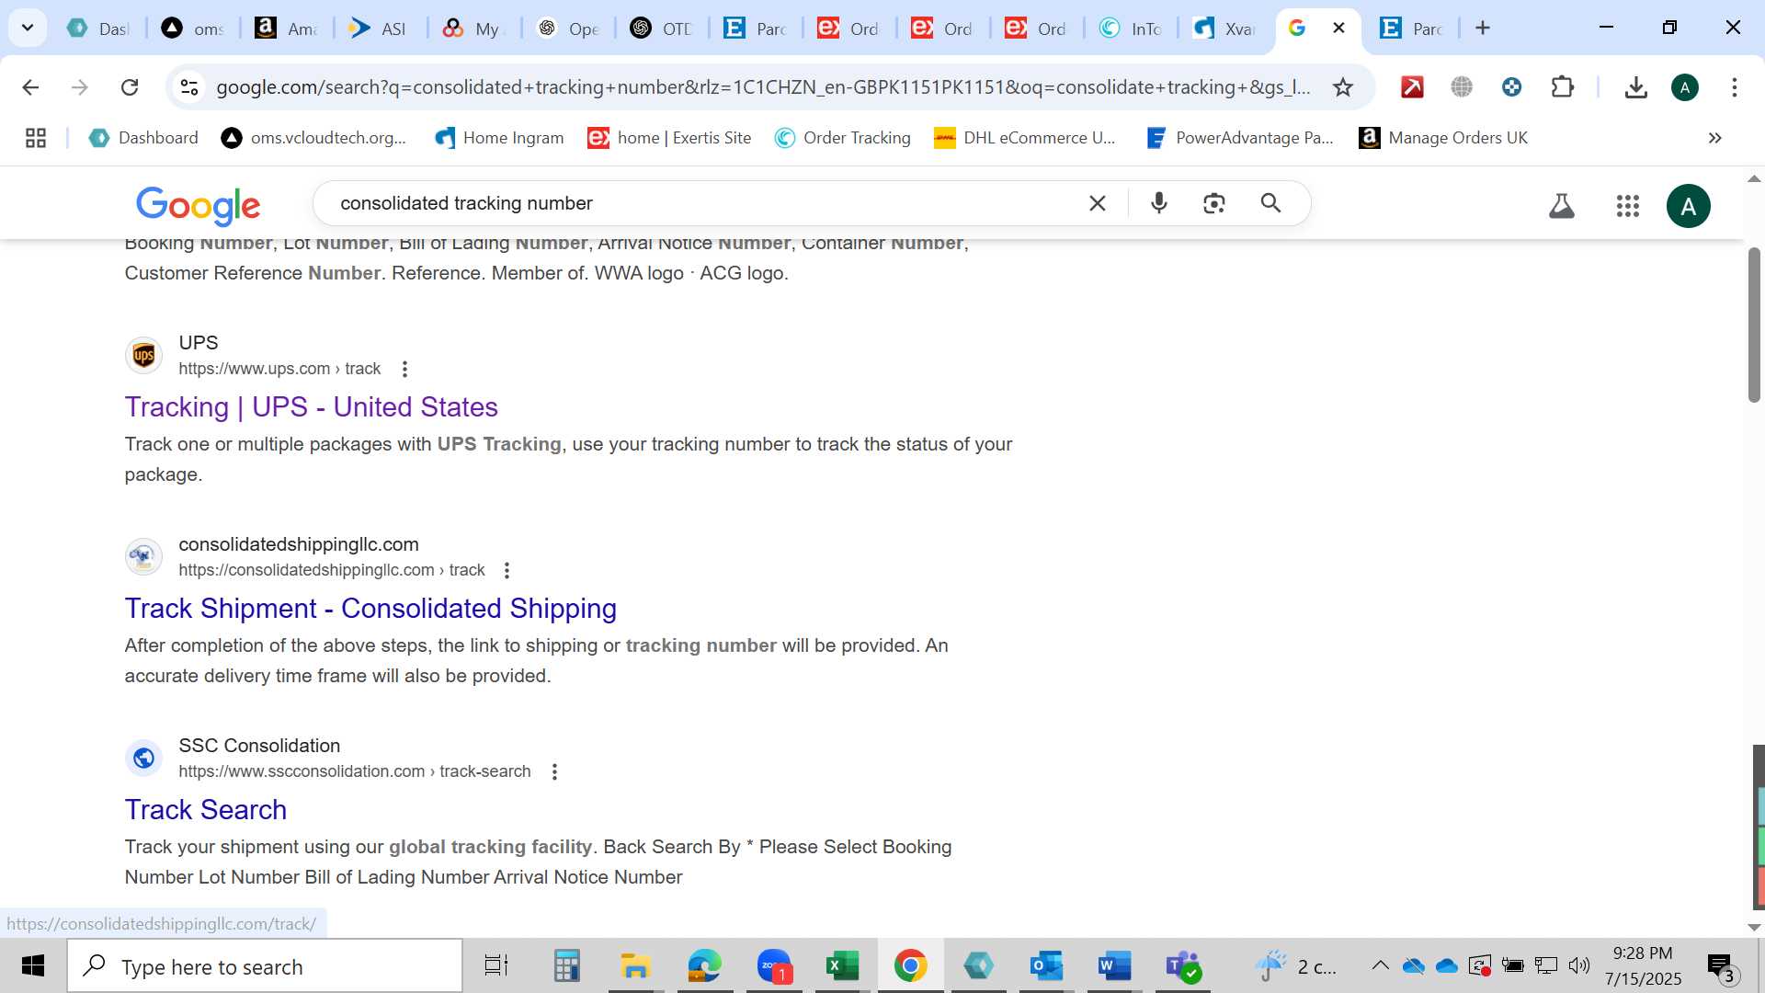Open Google Search Labs flask icon
1765x993 pixels.
[x=1562, y=206]
